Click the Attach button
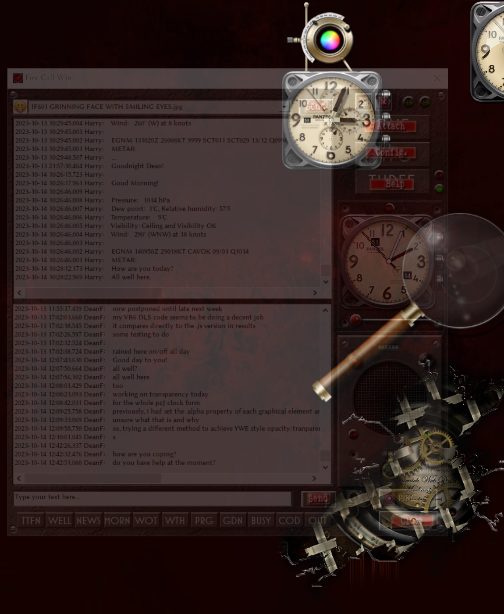This screenshot has width=504, height=614. point(391,126)
